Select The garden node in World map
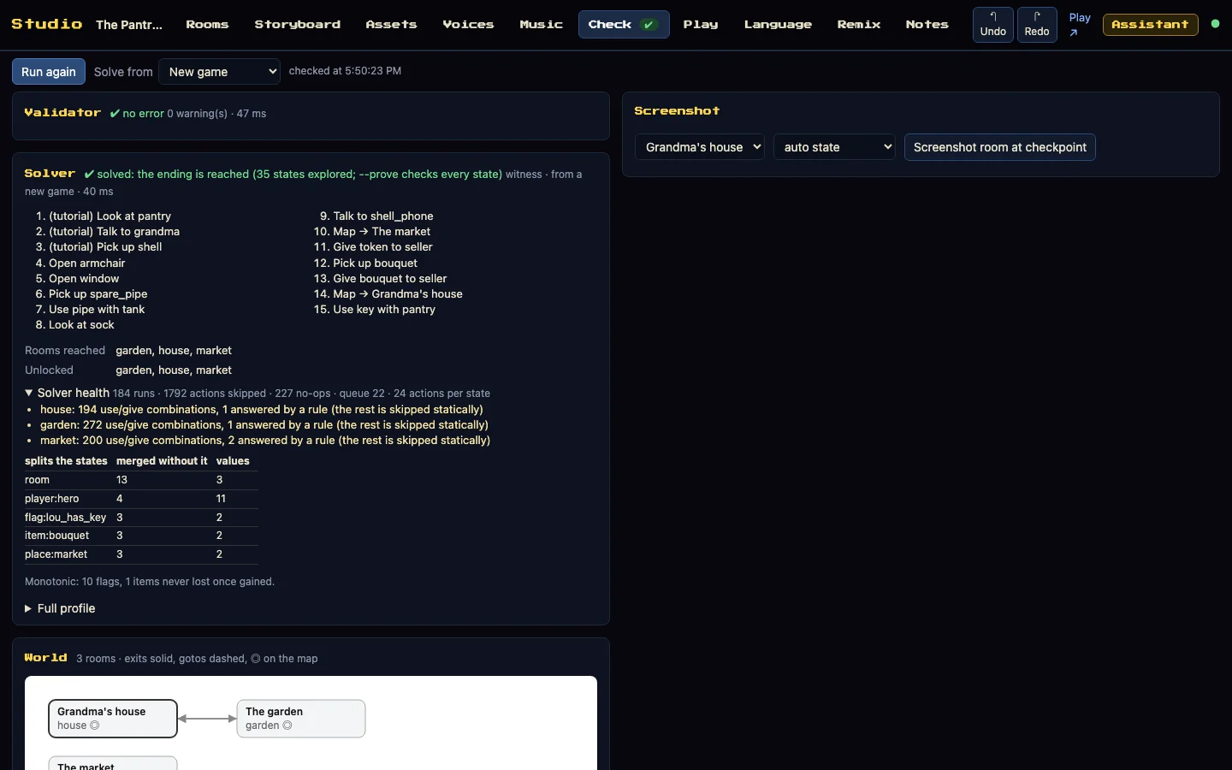 (x=301, y=719)
